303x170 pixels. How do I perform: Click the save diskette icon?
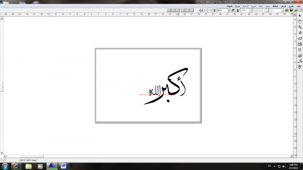(291, 10)
